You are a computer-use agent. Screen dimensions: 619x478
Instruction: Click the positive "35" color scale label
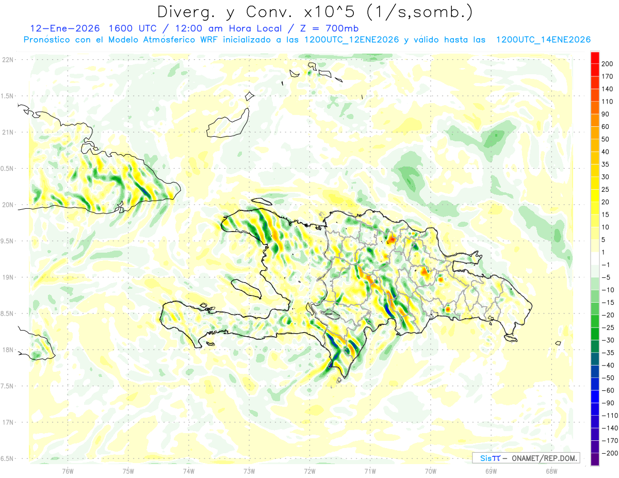pos(606,164)
